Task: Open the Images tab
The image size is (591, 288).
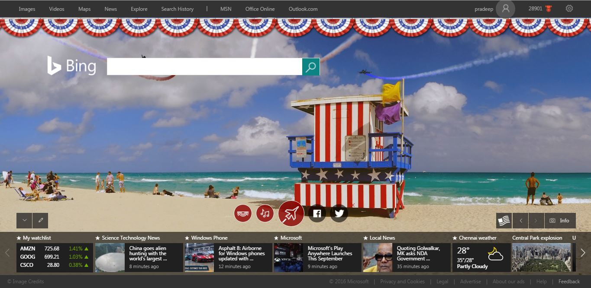Action: 27,9
